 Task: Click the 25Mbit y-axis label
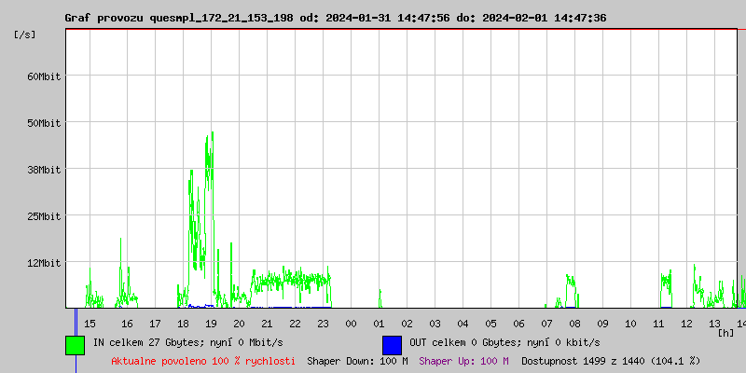click(x=43, y=216)
